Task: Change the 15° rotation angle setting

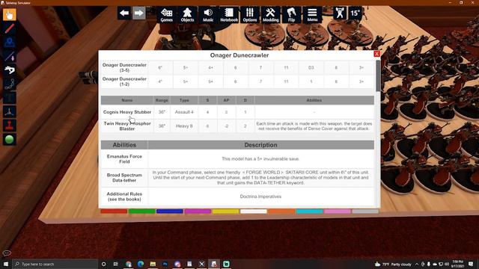Action: click(x=355, y=13)
